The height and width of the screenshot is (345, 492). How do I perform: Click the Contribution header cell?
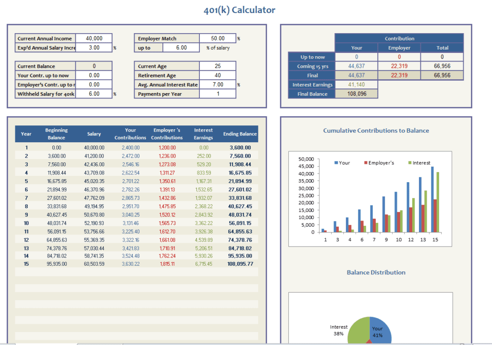[399, 38]
